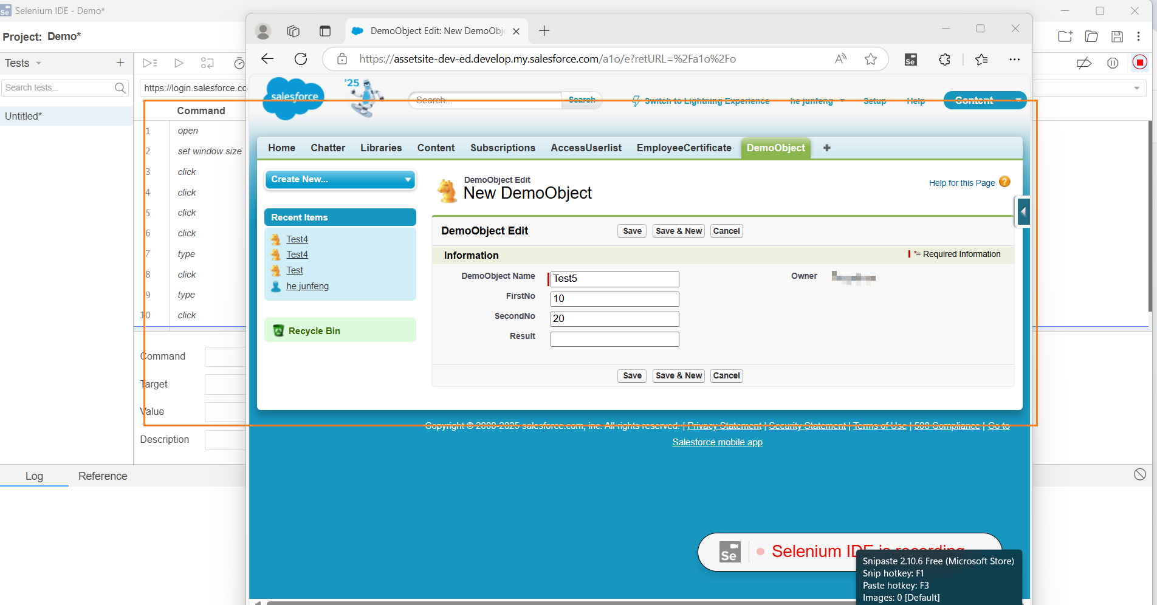1157x605 pixels.
Task: Open the AccessUserlist tab
Action: click(586, 148)
